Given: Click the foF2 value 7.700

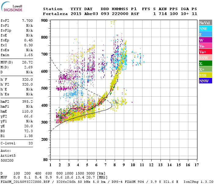Looking at the screenshot, I should pyautogui.click(x=27, y=21).
